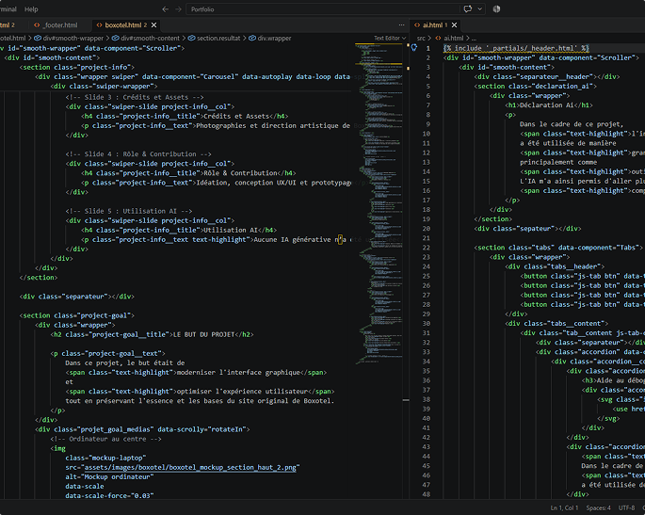Click the div#smooth-wrapper breadcrumb
Image resolution: width=645 pixels, height=515 pixels.
[69, 39]
